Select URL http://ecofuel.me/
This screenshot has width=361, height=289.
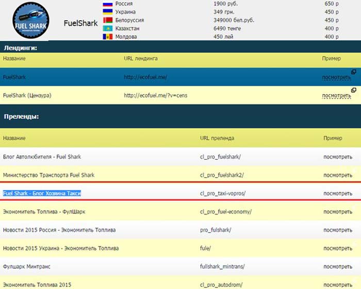pyautogui.click(x=145, y=77)
